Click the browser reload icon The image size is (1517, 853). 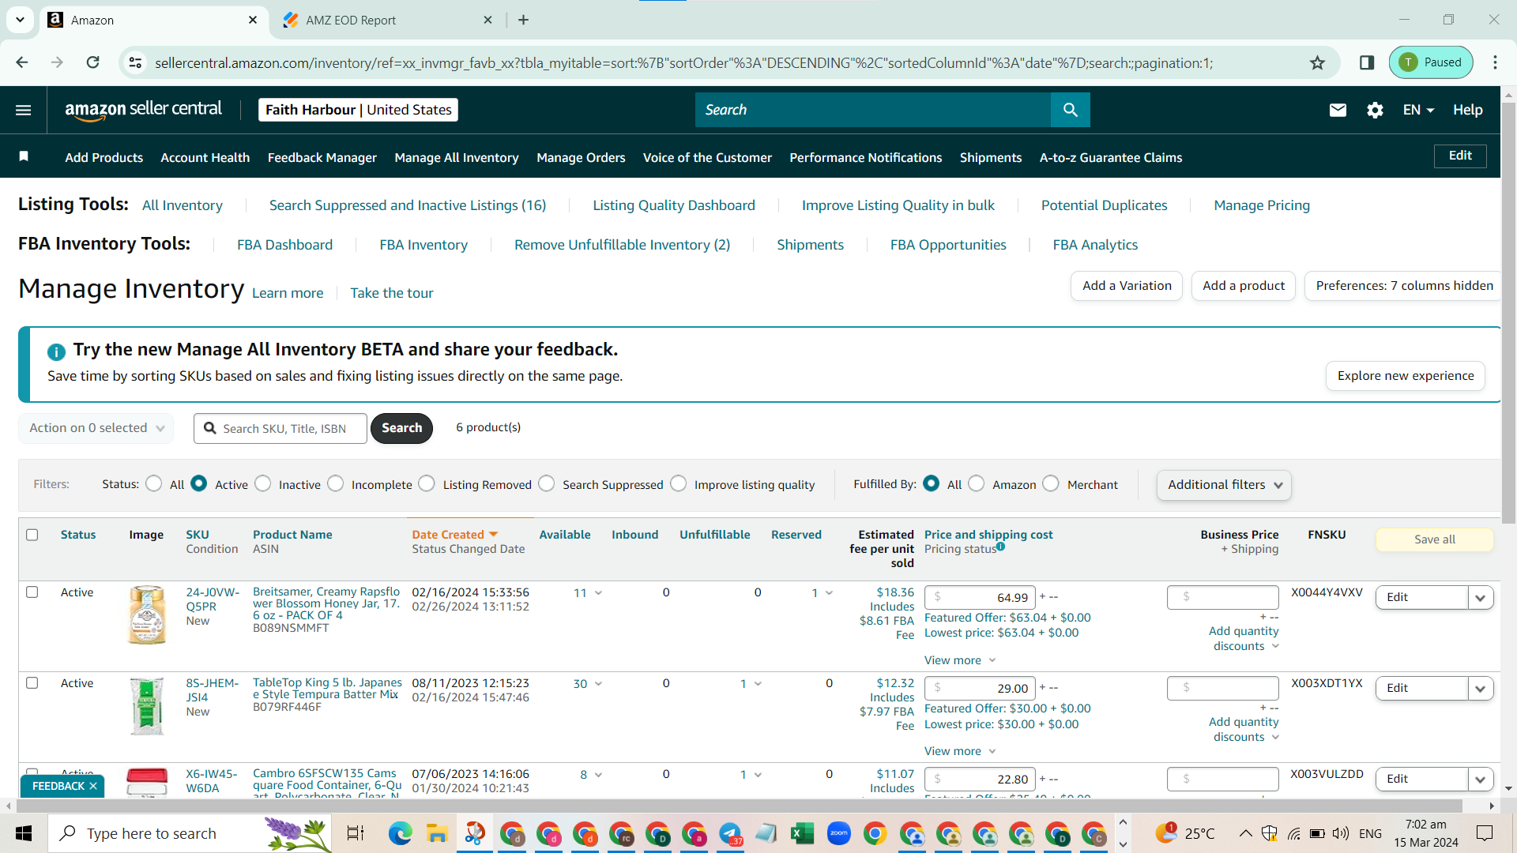click(92, 62)
